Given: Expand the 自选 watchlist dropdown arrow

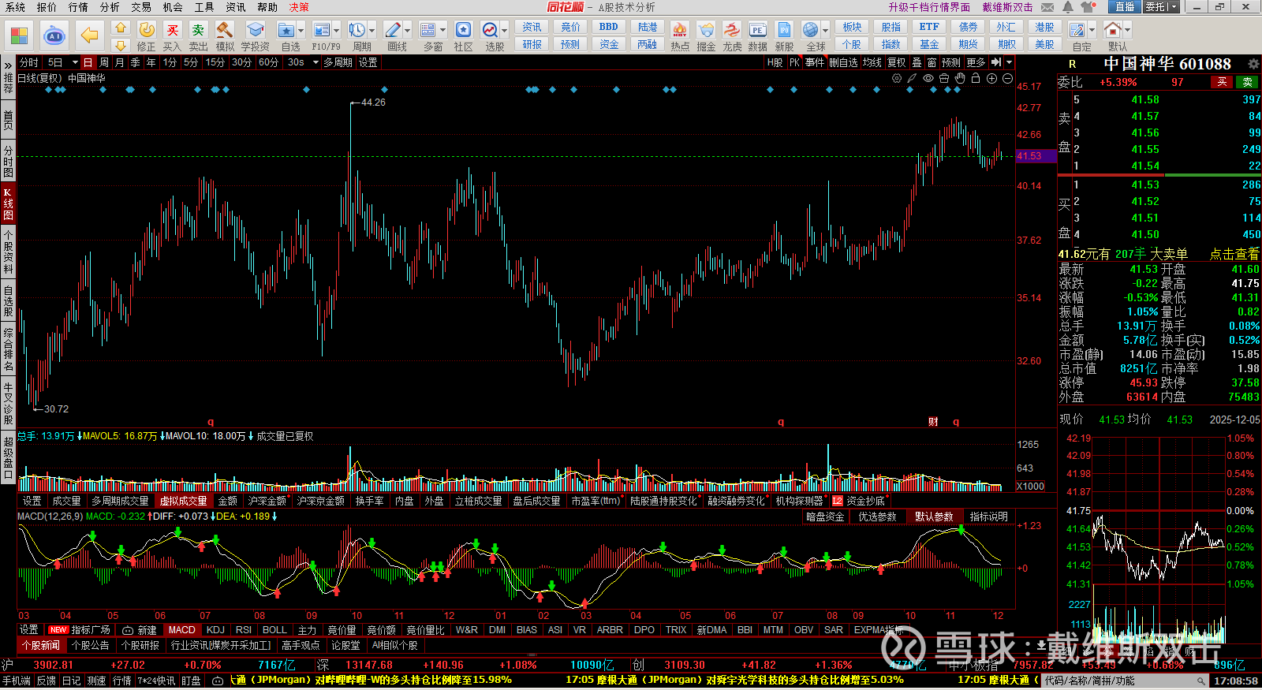Looking at the screenshot, I should click(300, 31).
